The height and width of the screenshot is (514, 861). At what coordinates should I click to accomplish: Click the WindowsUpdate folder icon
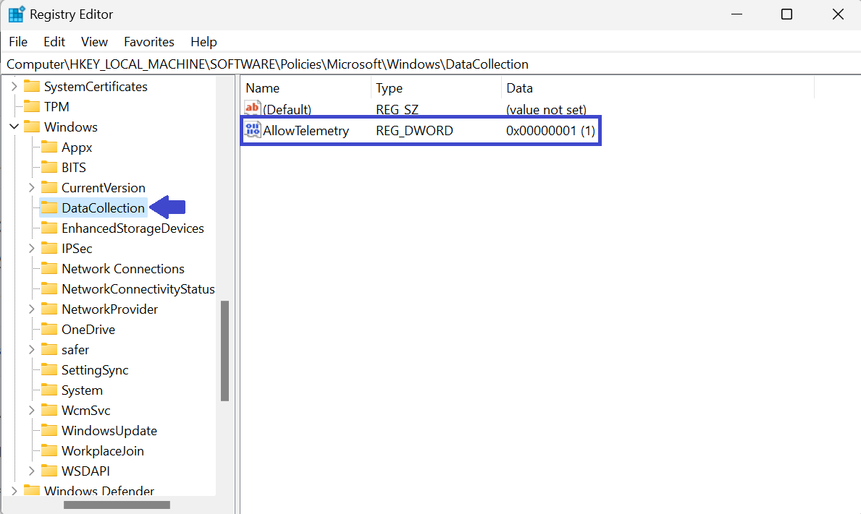(49, 431)
